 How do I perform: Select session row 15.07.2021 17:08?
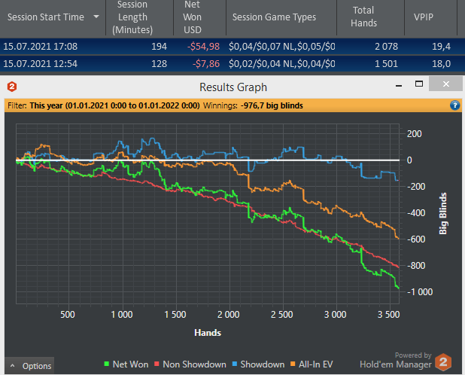pyautogui.click(x=232, y=46)
